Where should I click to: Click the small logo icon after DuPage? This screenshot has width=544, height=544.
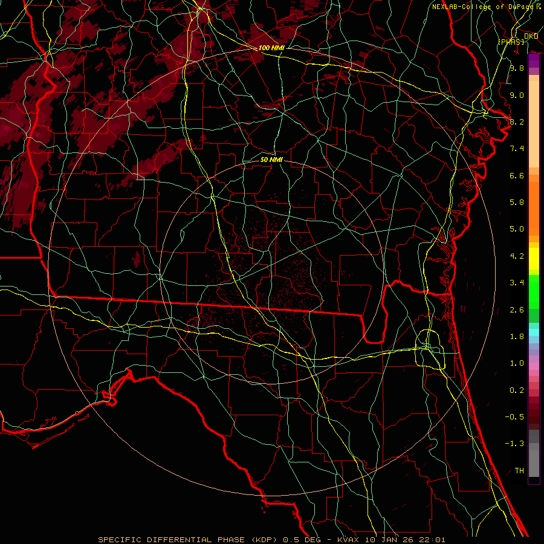tap(538, 6)
